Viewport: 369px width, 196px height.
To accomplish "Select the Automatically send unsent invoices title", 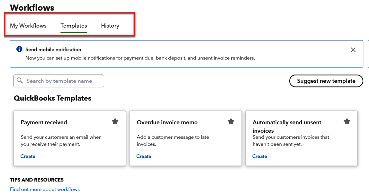I will 287,126.
